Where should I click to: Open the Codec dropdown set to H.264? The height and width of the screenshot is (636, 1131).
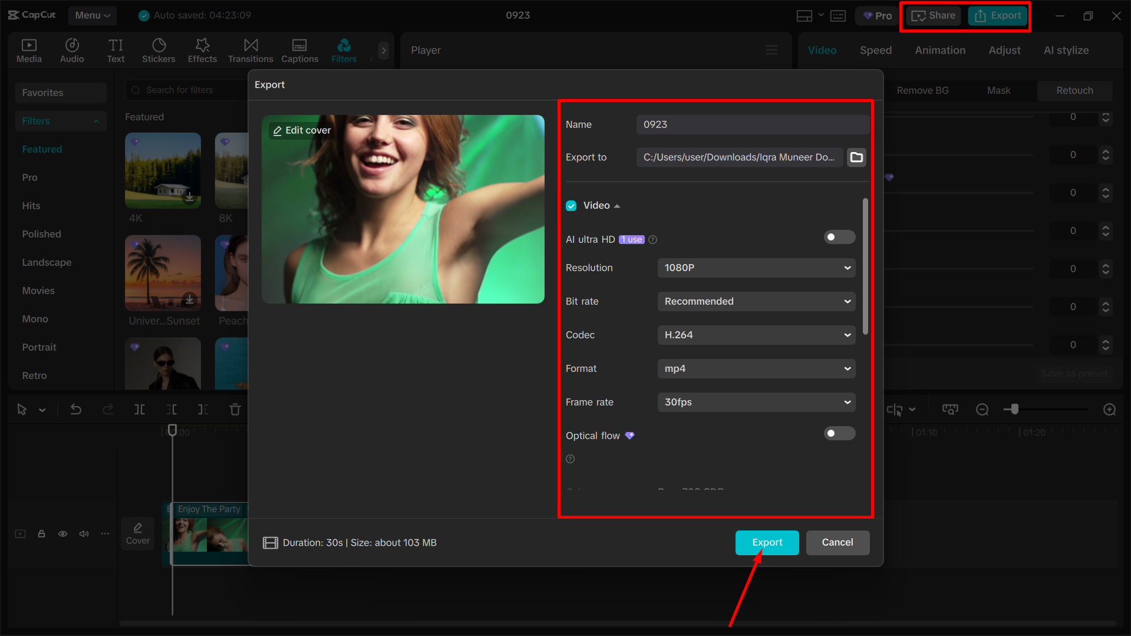[756, 335]
